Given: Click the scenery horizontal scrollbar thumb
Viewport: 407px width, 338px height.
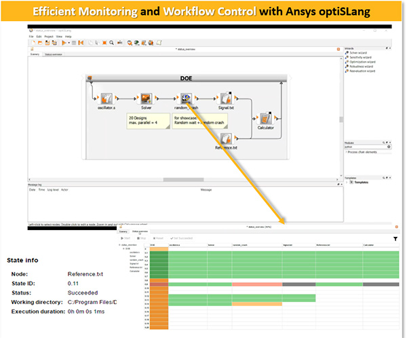Looking at the screenshot, I should (x=183, y=180).
